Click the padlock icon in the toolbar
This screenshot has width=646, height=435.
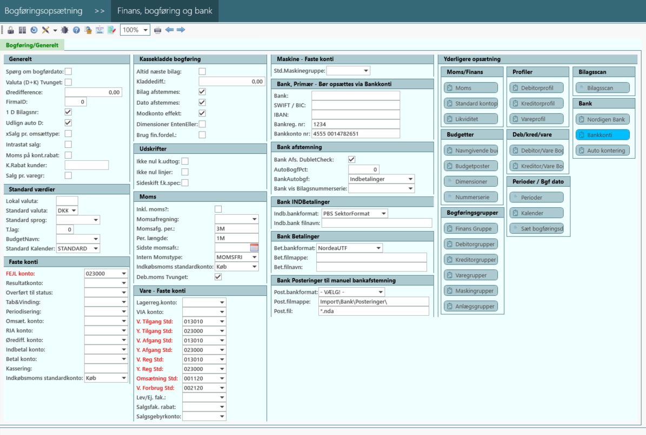pos(10,30)
